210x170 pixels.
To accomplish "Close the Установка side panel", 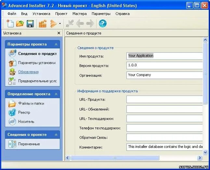I will [59, 33].
